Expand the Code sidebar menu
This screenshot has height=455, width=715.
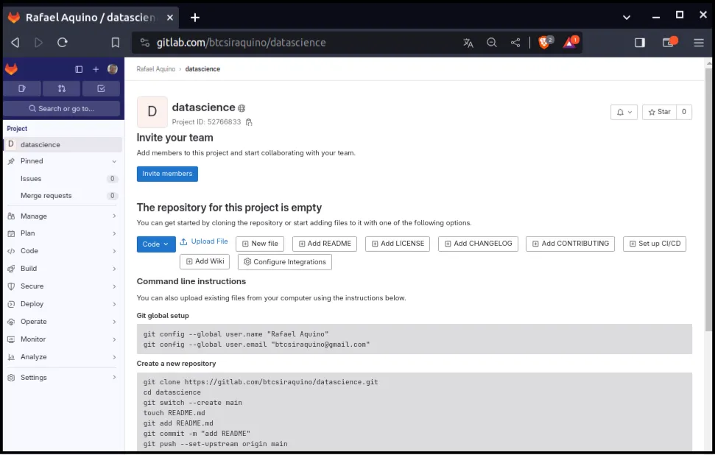63,251
